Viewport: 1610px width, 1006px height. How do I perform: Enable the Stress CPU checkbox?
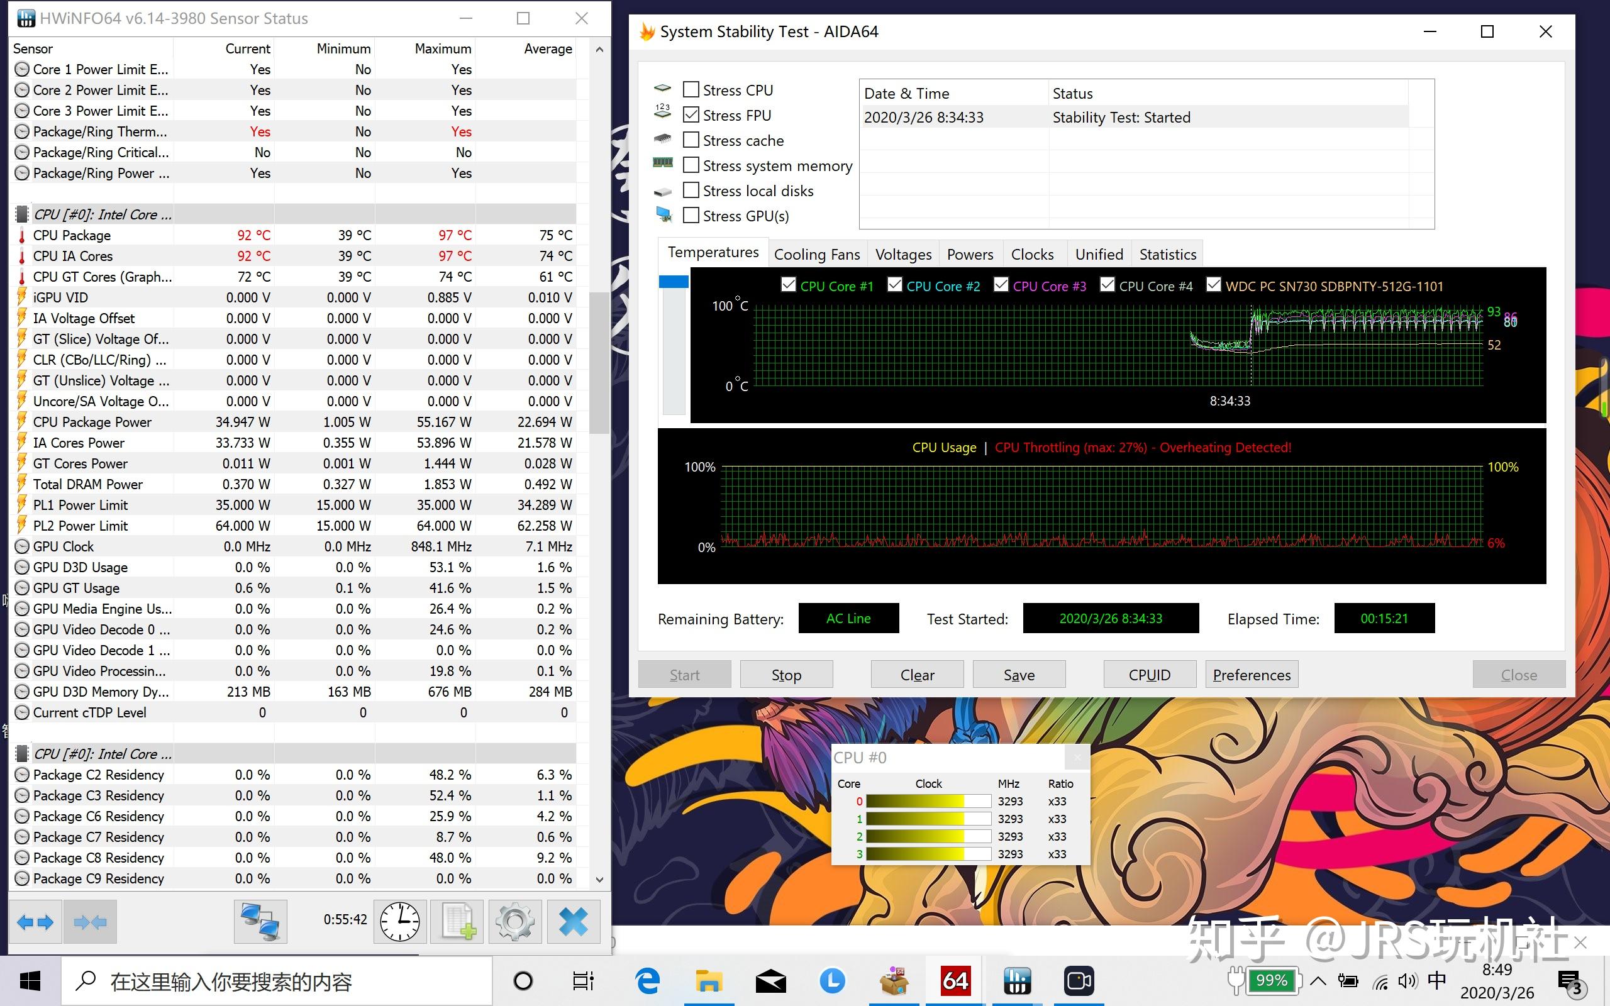pos(691,90)
